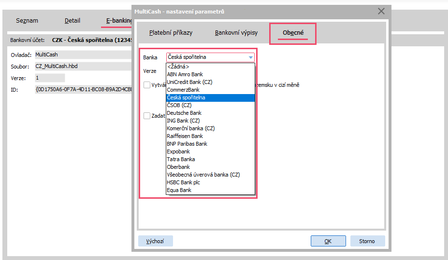Click the ID field with GUID
448x260 pixels.
(83, 89)
